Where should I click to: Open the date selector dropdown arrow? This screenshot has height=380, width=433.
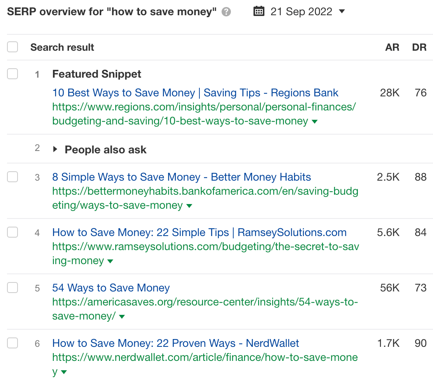pyautogui.click(x=341, y=12)
